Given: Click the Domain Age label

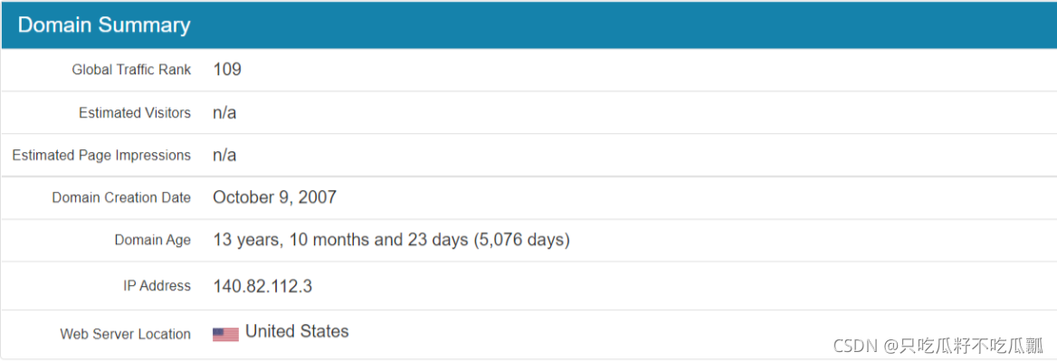Looking at the screenshot, I should point(152,240).
